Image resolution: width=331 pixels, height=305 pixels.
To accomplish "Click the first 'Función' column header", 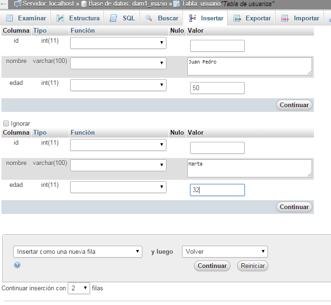I will (83, 31).
